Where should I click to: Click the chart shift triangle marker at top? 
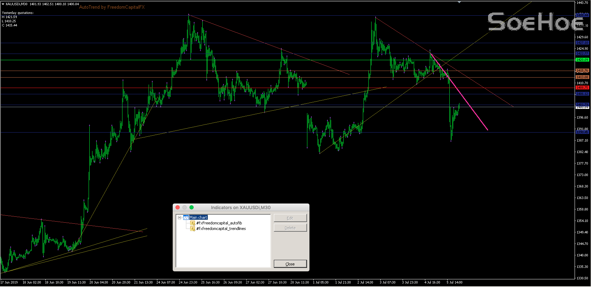pos(459,2)
